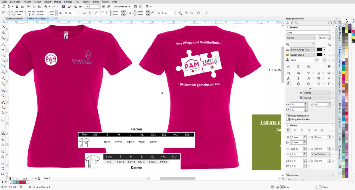Select the Rectangle tool
355x190 pixels.
point(3,55)
